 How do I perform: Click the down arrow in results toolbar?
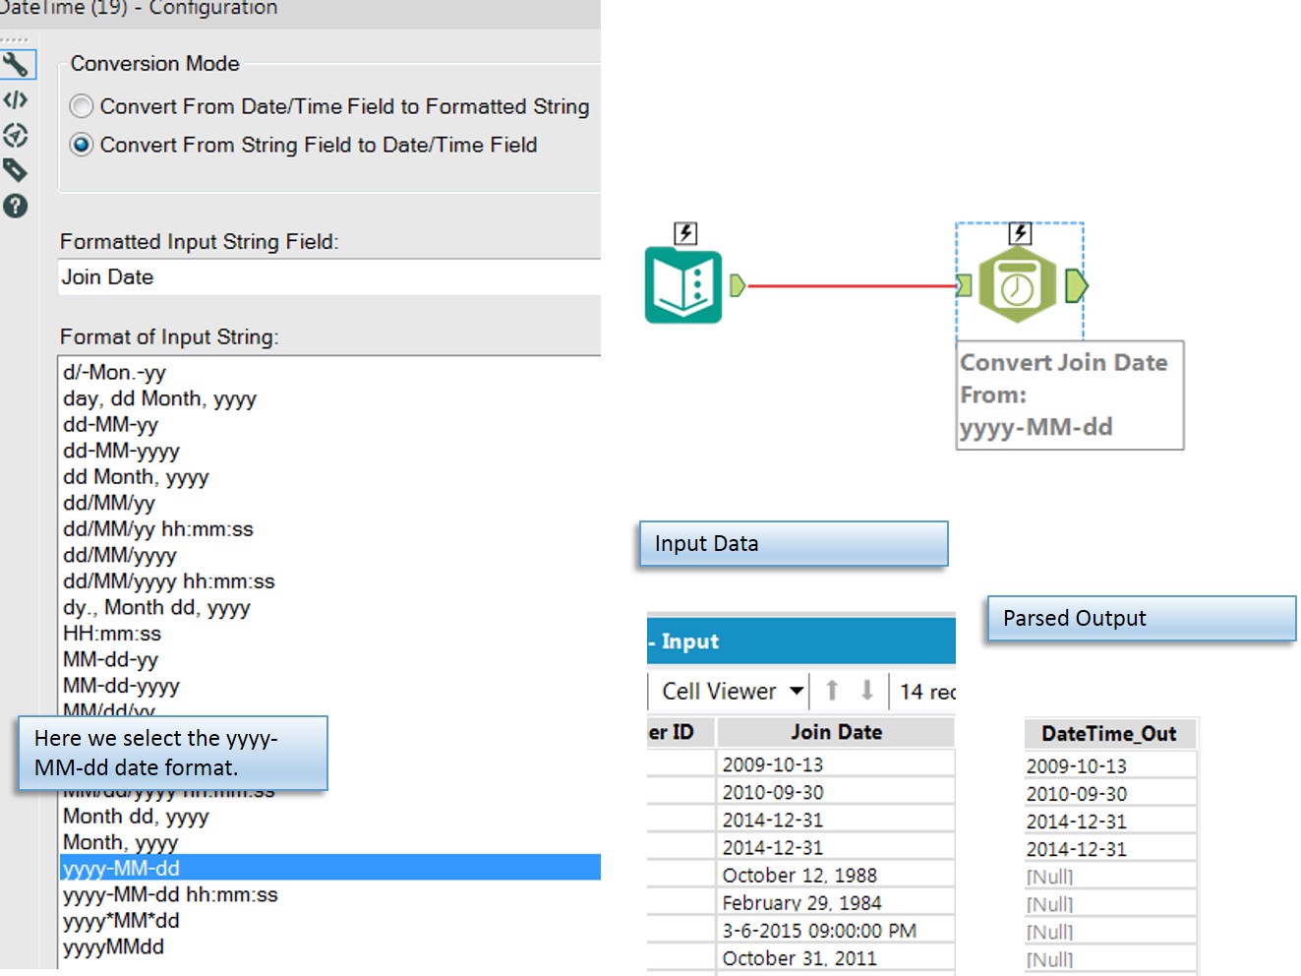click(x=866, y=691)
